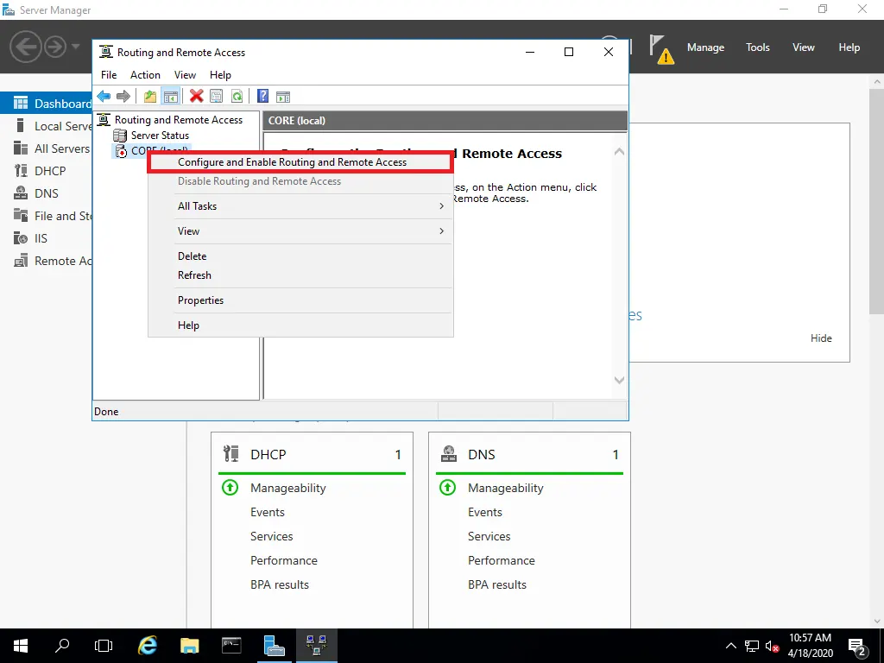Toggle Show/Hide Action Pane toolbar icon
The height and width of the screenshot is (663, 884).
(283, 97)
